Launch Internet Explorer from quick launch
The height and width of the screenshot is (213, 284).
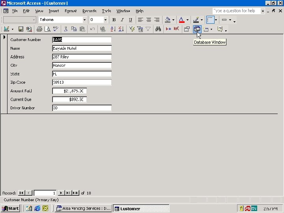pos(37,209)
